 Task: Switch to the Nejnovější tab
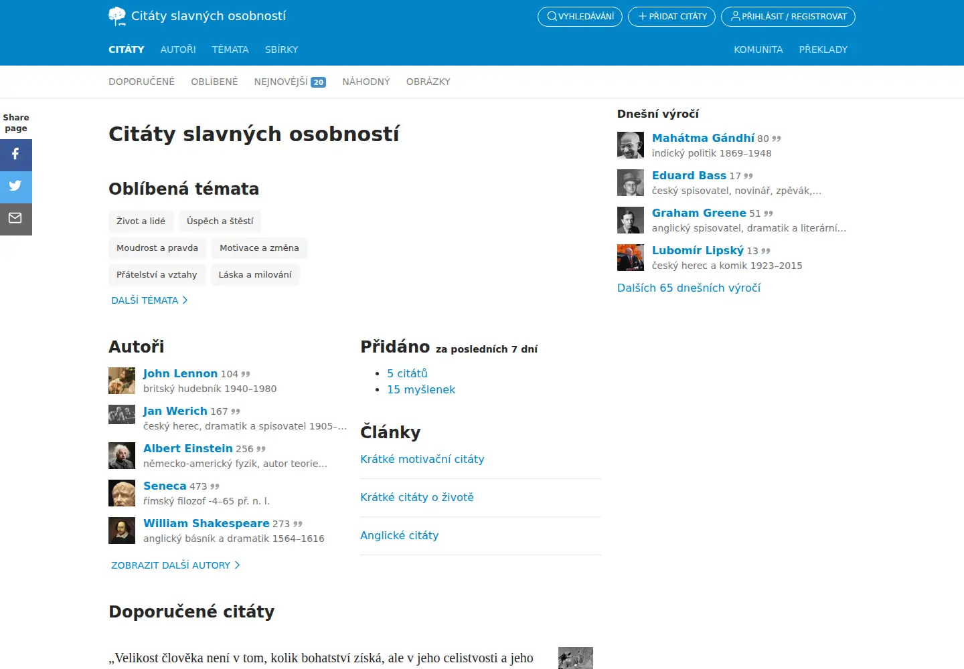coord(290,82)
